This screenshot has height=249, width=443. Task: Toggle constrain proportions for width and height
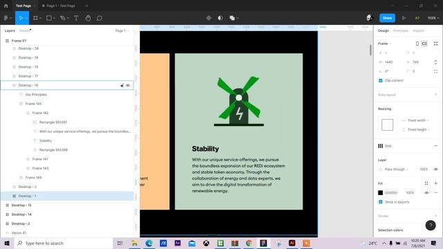pyautogui.click(x=435, y=62)
